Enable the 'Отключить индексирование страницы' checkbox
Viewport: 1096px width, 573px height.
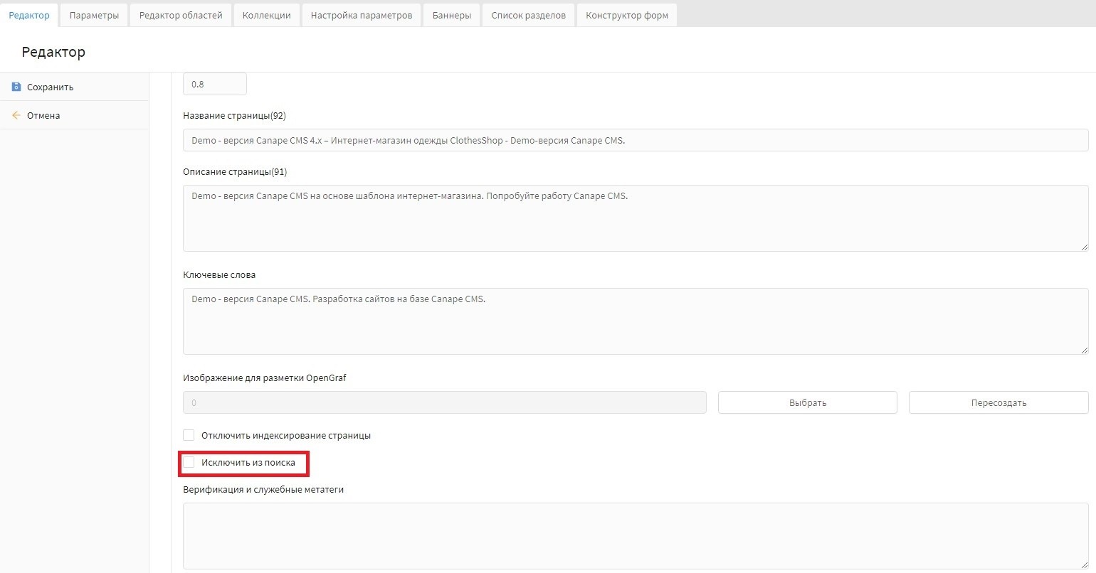(189, 435)
